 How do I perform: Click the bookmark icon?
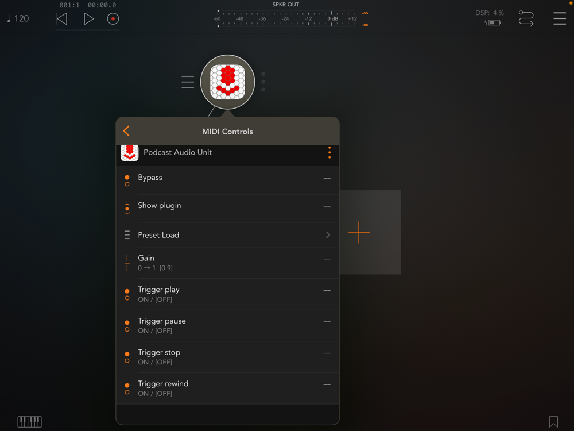[x=553, y=421]
